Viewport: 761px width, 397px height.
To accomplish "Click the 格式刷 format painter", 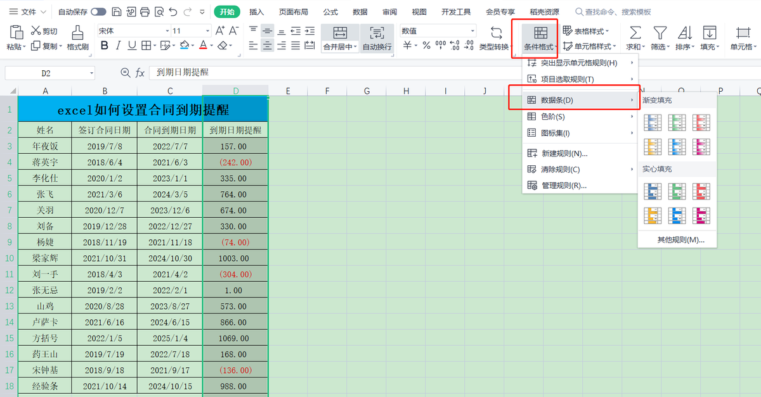I will [x=77, y=38].
